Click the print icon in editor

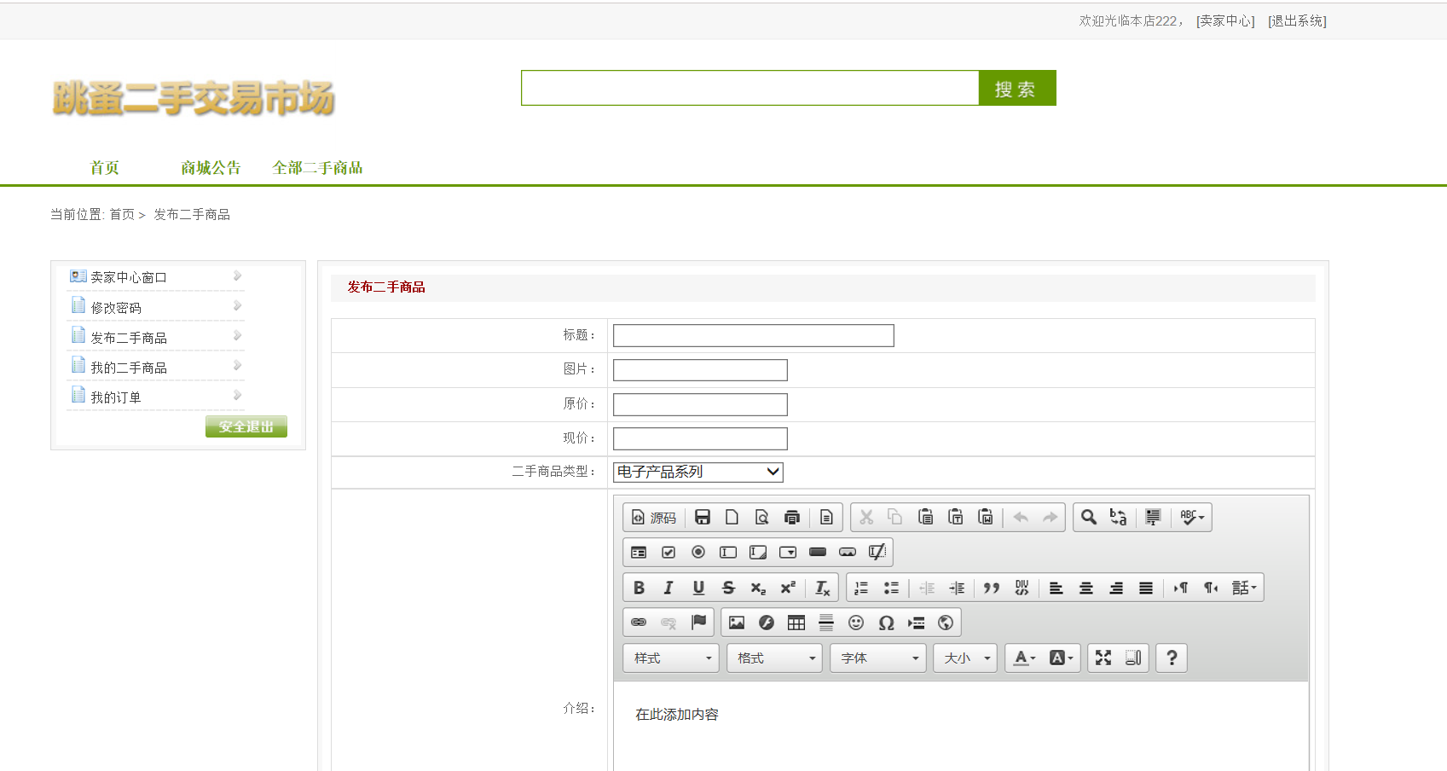coord(792,518)
